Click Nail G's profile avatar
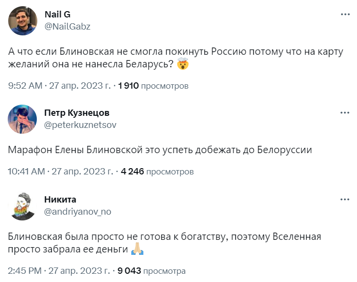The height and width of the screenshot is (282, 357). tap(23, 20)
